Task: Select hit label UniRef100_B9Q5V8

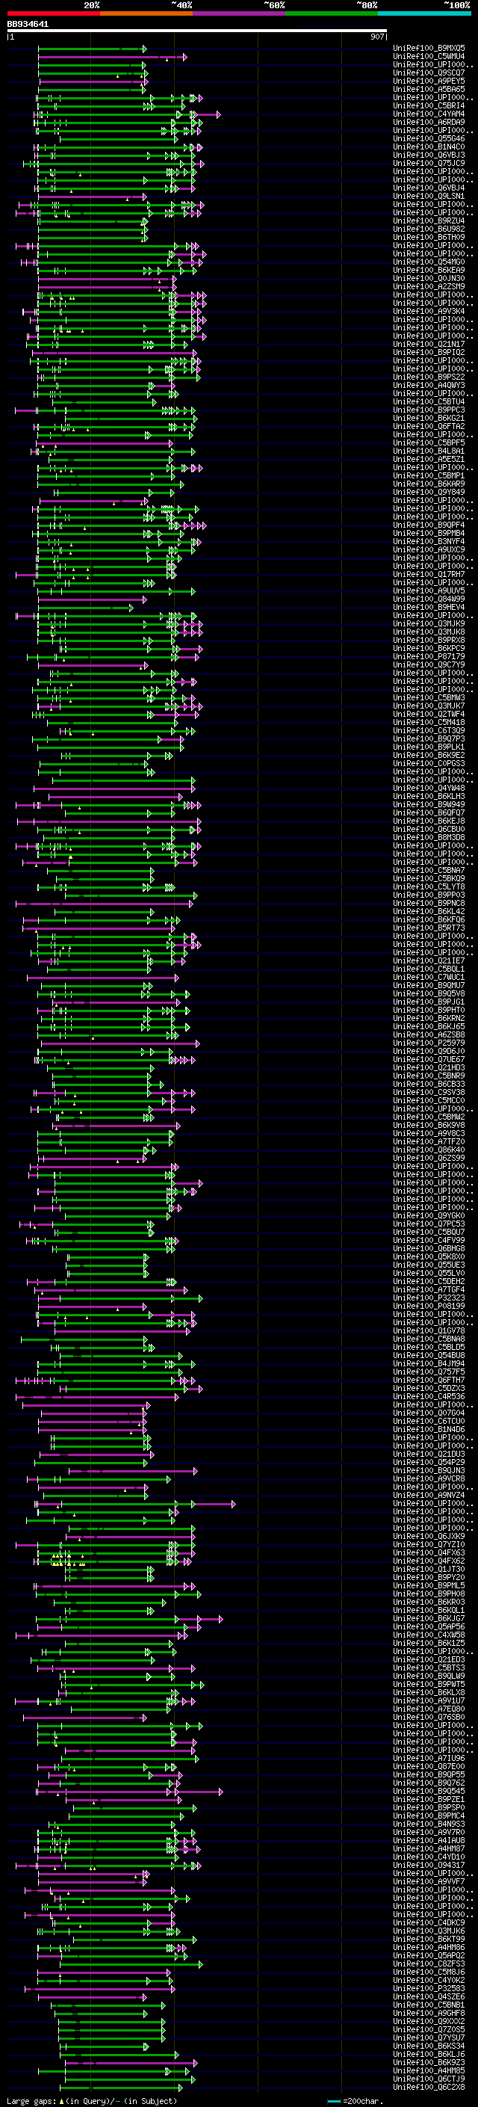Action: pyautogui.click(x=429, y=994)
